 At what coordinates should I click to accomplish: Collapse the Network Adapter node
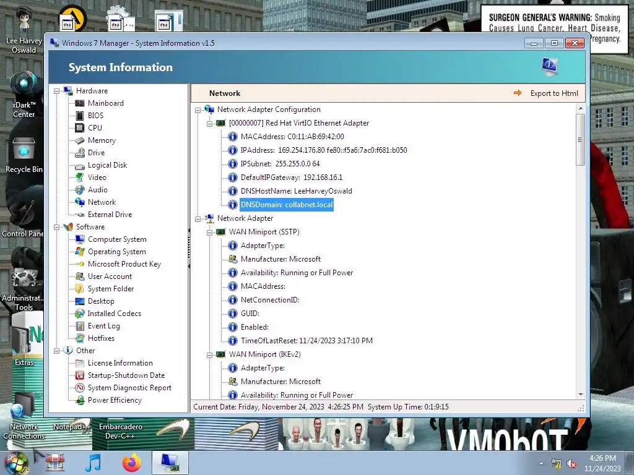(x=198, y=219)
